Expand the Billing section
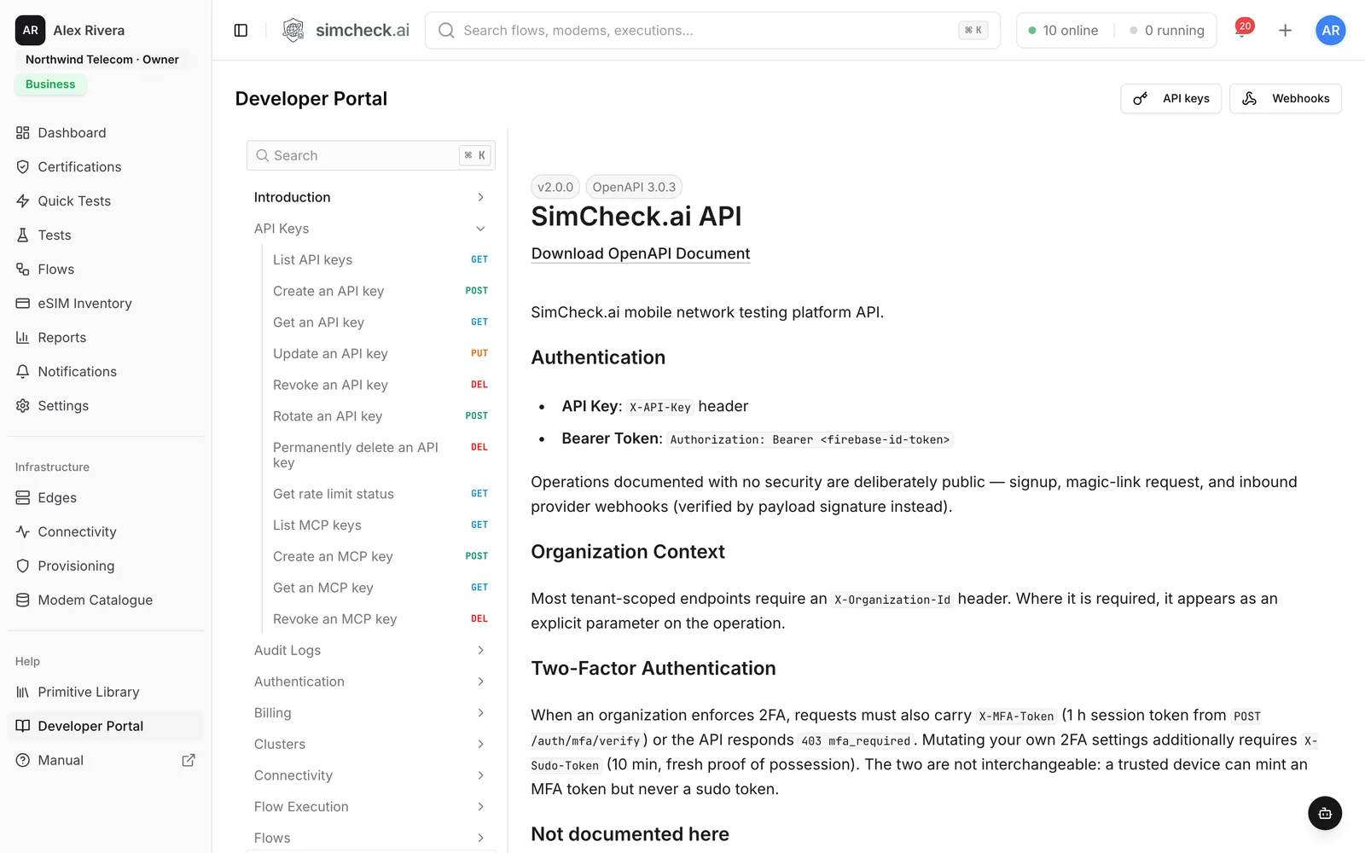This screenshot has height=853, width=1365. pos(370,713)
